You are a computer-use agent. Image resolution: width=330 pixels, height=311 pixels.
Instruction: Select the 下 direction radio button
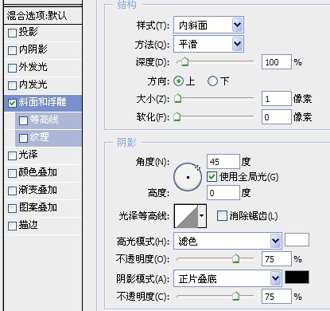click(x=212, y=81)
